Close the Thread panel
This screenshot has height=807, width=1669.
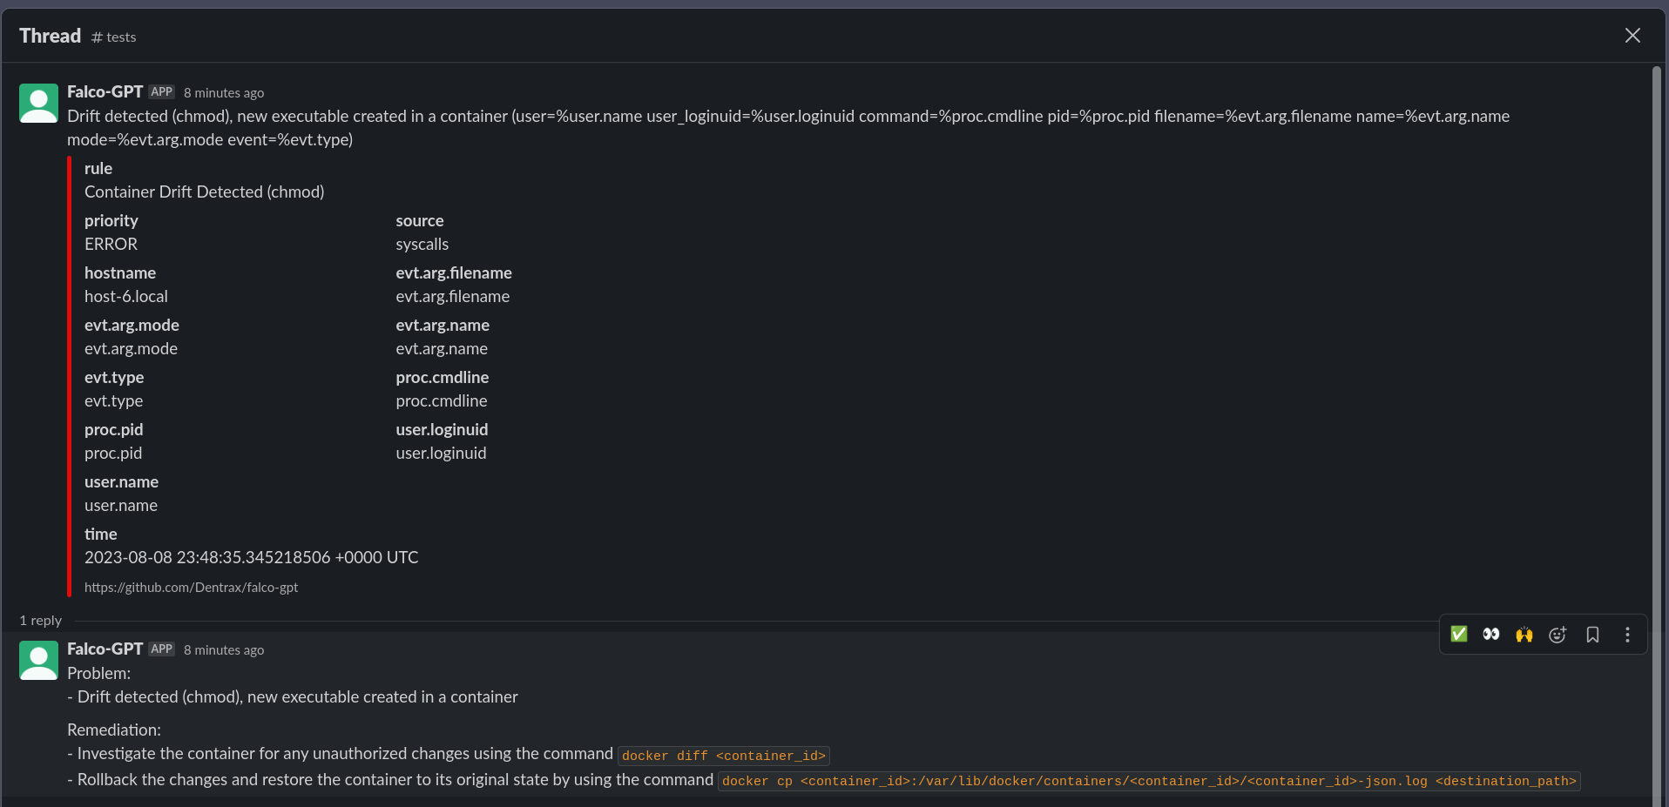[x=1632, y=36]
